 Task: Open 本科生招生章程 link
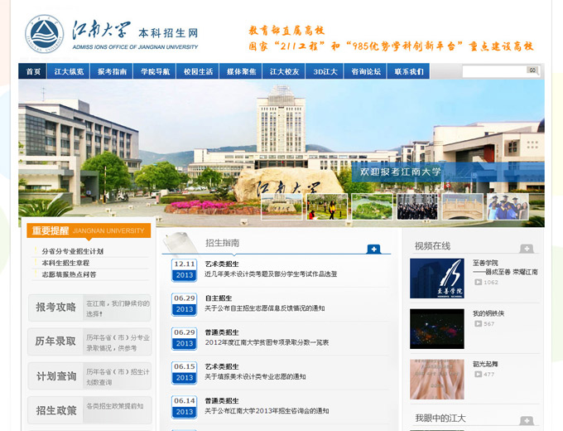65,263
